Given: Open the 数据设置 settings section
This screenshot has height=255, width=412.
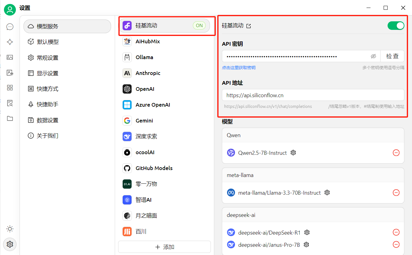Looking at the screenshot, I should coord(67,120).
